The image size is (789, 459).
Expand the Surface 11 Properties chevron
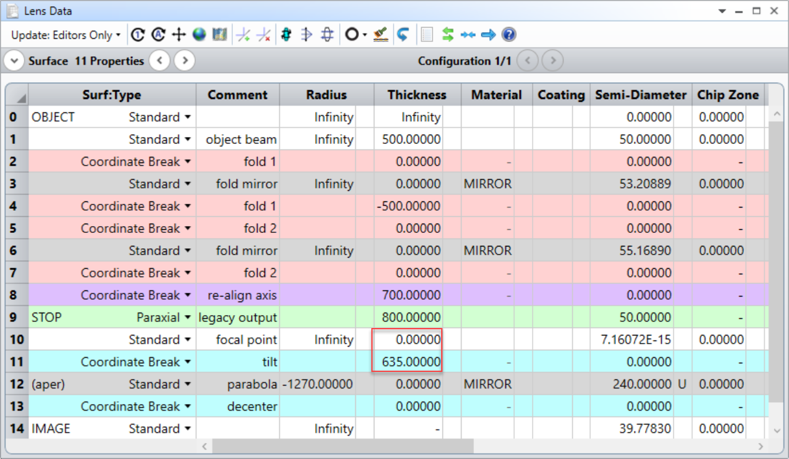point(14,61)
